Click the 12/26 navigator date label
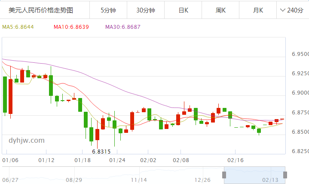 point(202,180)
